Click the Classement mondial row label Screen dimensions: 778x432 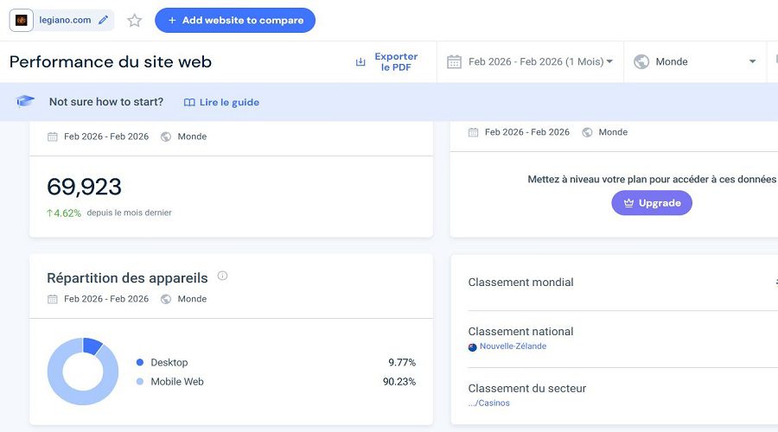520,283
